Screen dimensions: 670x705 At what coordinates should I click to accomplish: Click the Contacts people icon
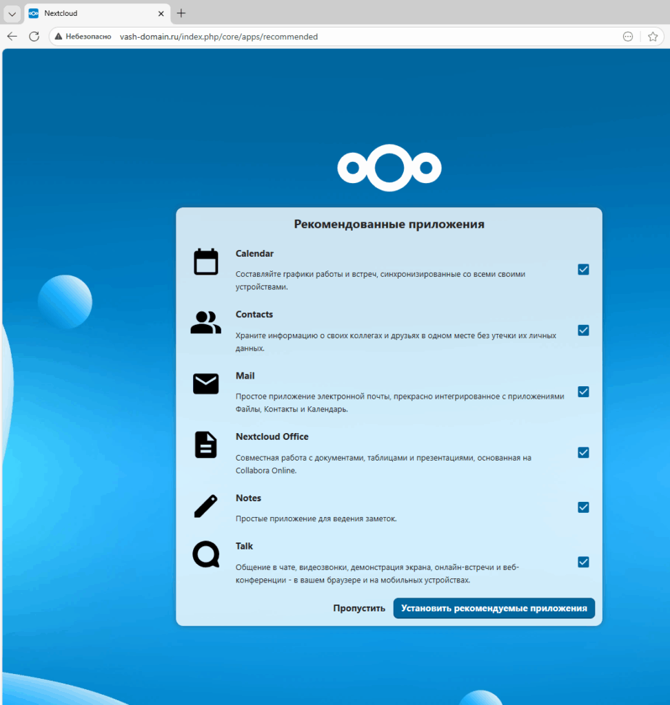click(206, 322)
